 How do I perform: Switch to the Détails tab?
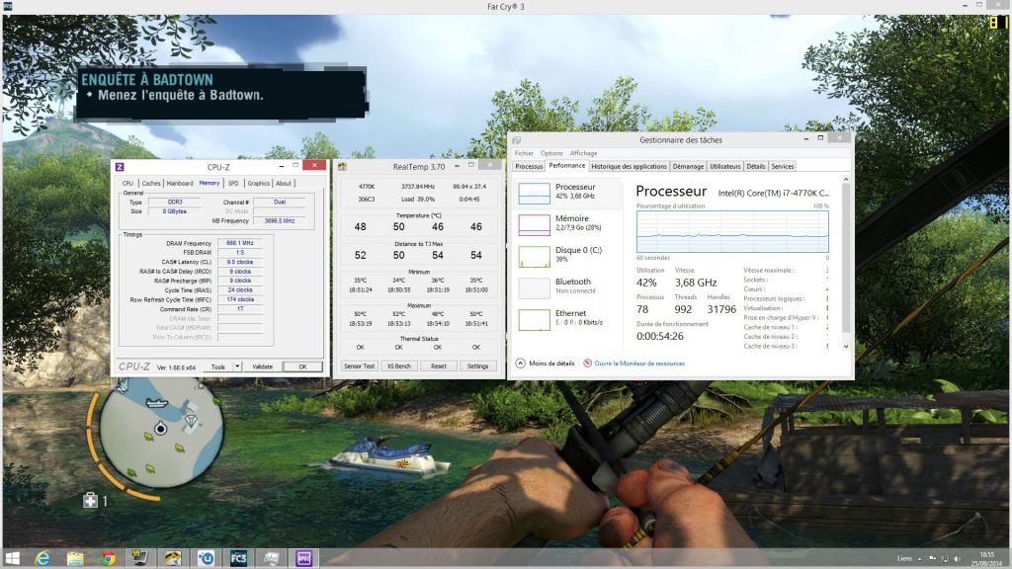756,166
